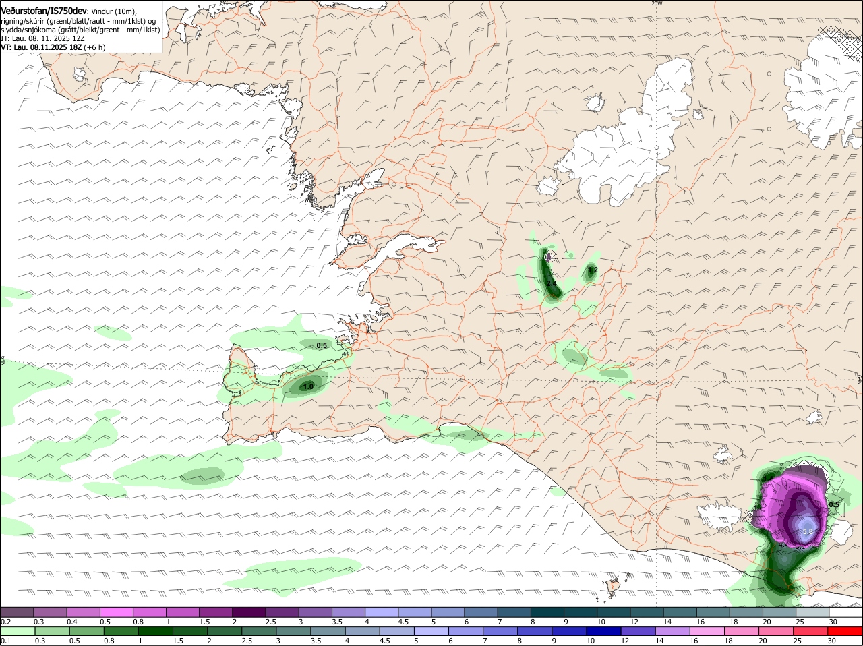Click the rain legend swatch starting at 3.5
Screen dimensions: 863x646
pos(328,631)
